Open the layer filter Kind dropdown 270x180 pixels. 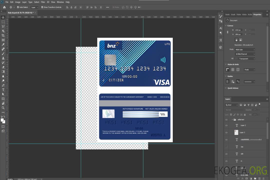coord(231,105)
